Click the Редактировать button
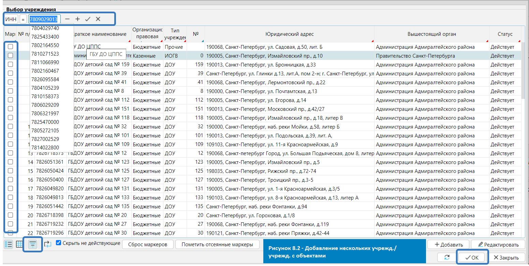This screenshot has height=266, width=529. coord(498,245)
